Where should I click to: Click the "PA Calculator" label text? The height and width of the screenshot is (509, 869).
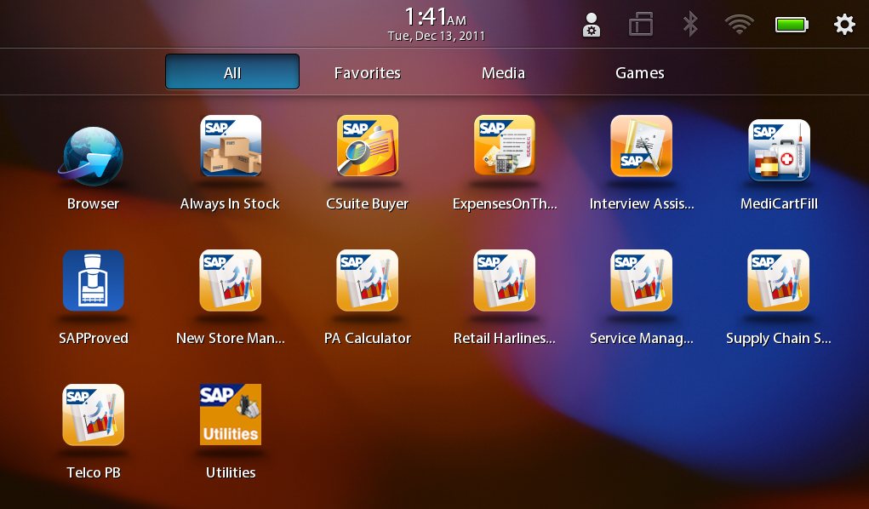[368, 338]
